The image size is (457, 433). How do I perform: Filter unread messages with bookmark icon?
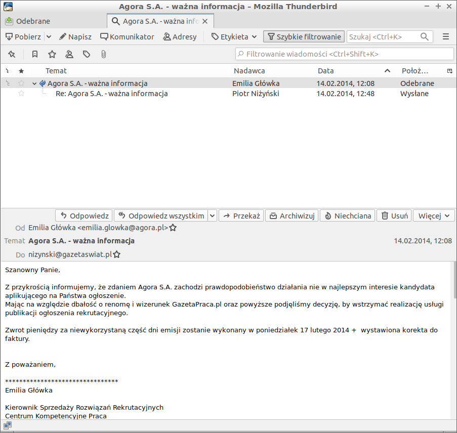pos(35,54)
